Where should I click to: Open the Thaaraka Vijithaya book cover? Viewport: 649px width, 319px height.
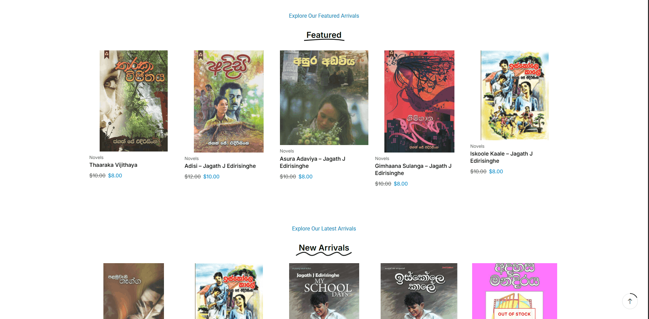point(133,101)
